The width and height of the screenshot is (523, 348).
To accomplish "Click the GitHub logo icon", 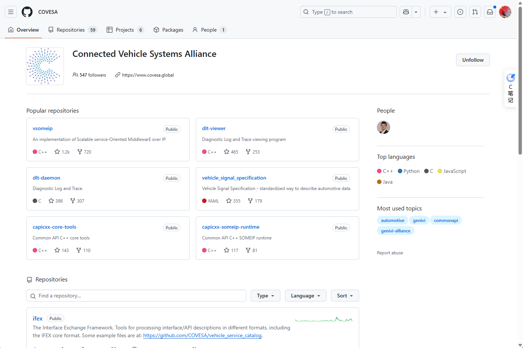I will pyautogui.click(x=27, y=12).
